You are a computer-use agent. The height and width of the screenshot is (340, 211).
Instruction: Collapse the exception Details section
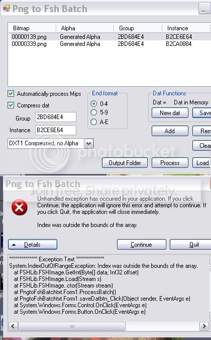[33, 245]
